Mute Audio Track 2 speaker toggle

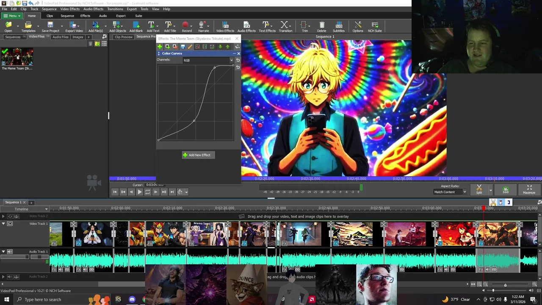coord(10,277)
